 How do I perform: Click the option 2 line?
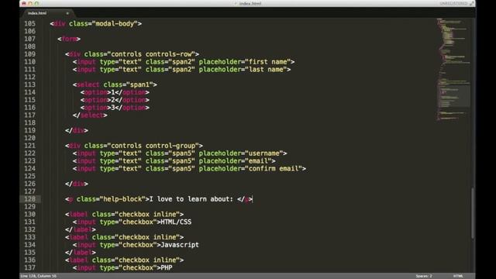(x=115, y=100)
